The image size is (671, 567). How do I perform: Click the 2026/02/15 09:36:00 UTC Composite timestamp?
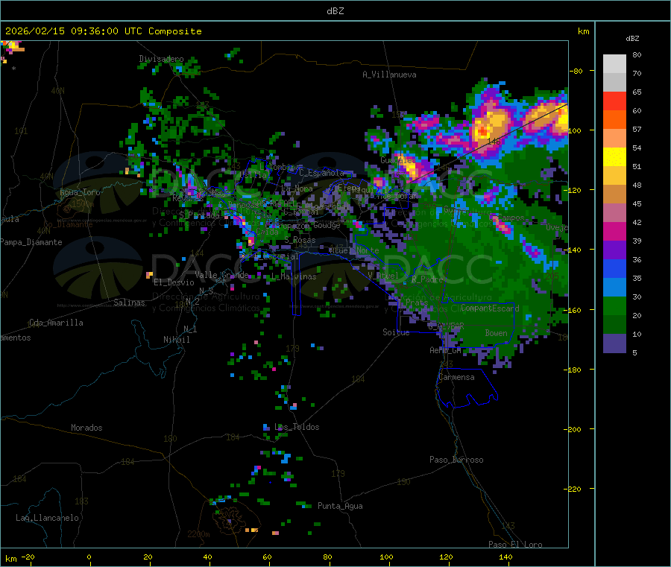click(x=103, y=31)
